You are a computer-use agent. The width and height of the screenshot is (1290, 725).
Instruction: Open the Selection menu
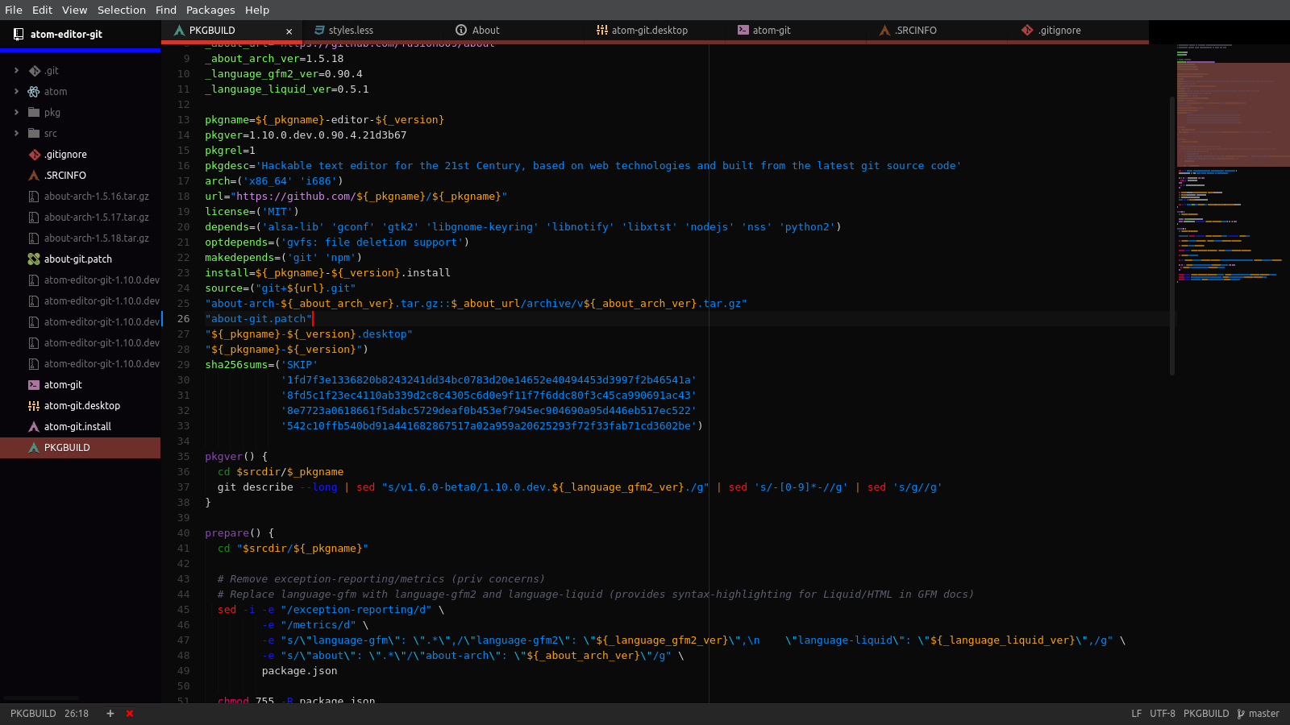122,10
